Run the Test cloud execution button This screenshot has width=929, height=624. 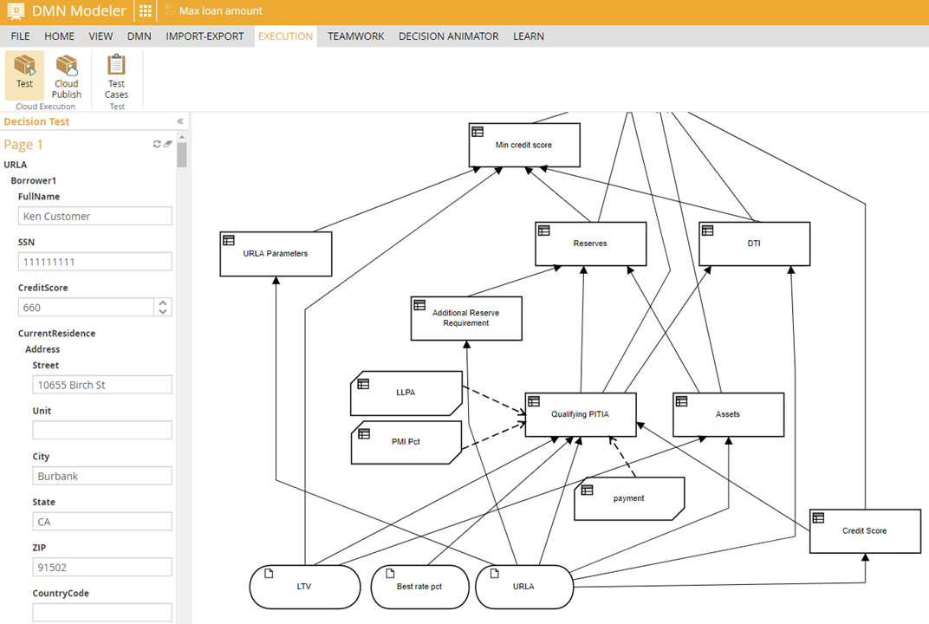point(24,73)
